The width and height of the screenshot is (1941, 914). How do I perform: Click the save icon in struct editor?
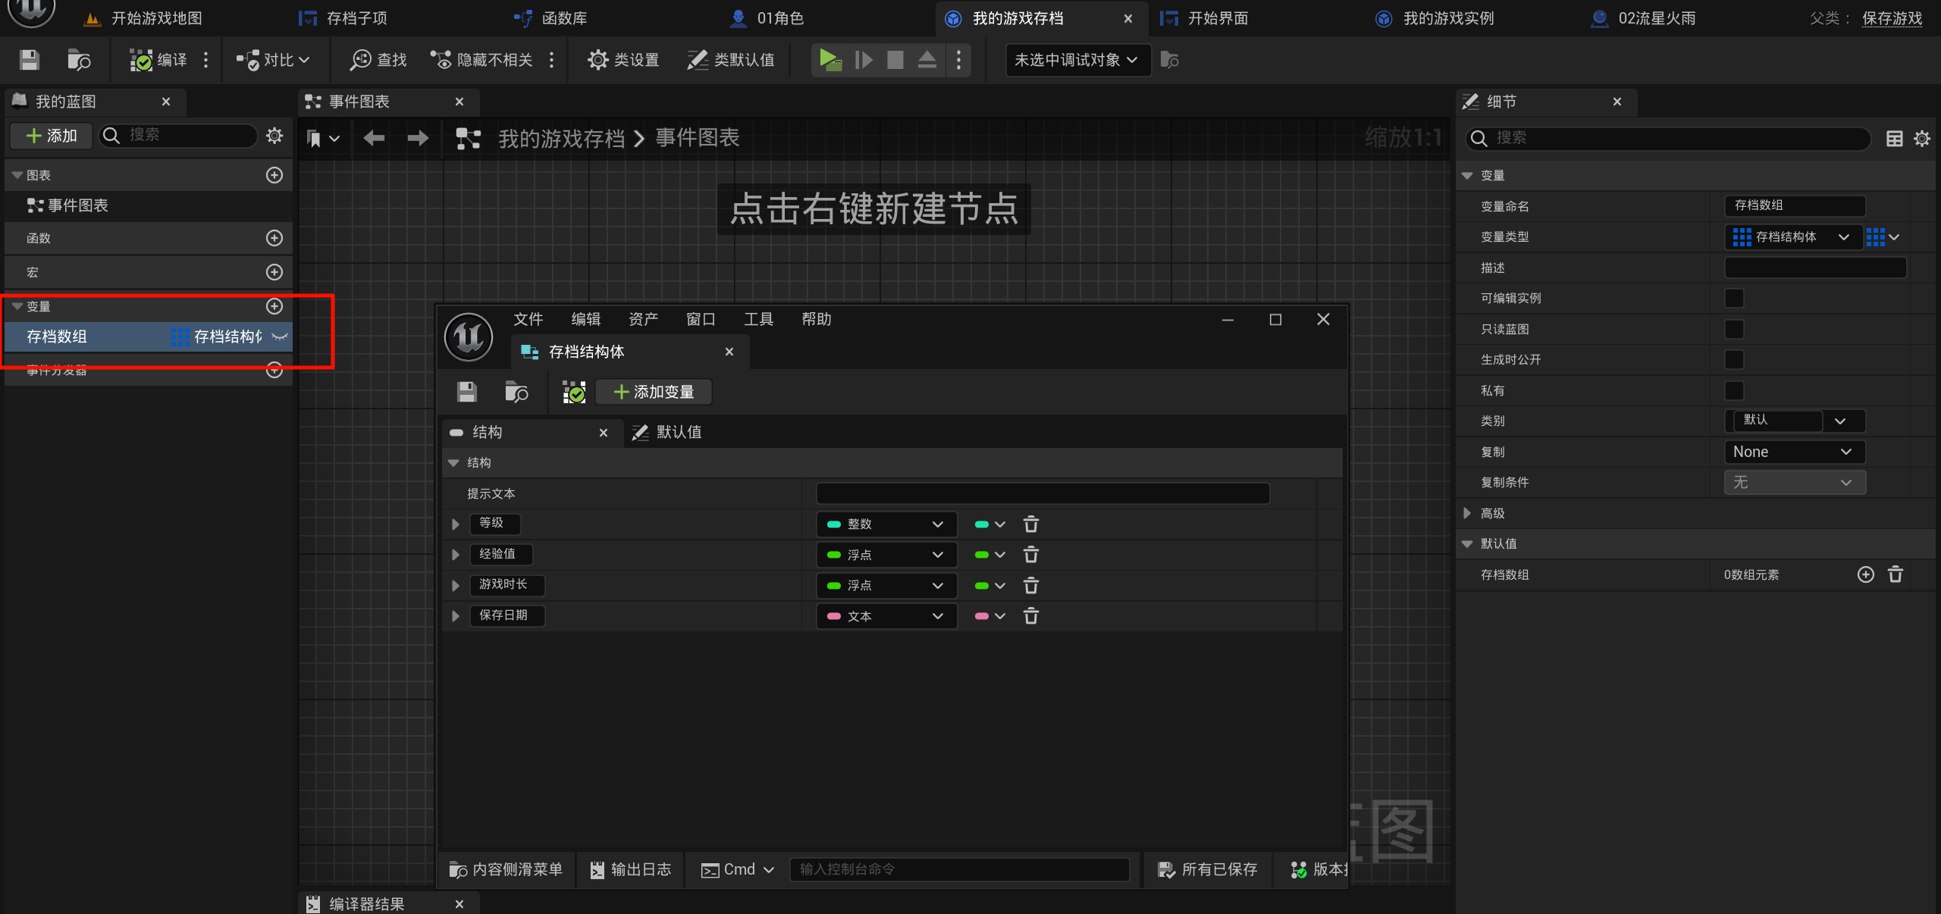click(x=467, y=392)
